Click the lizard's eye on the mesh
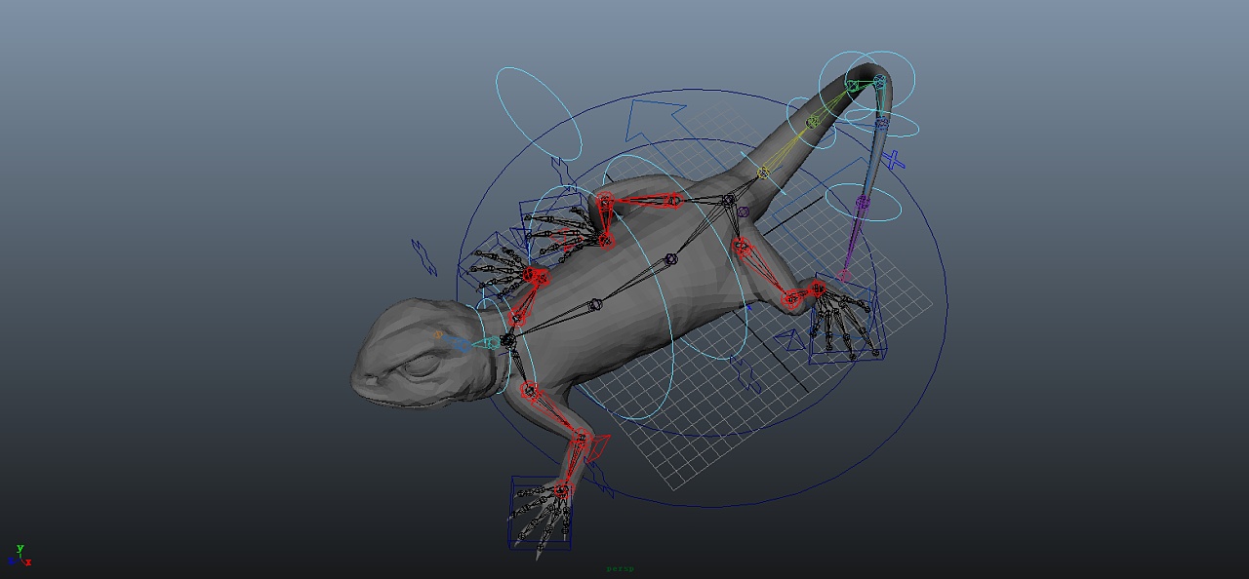Image resolution: width=1249 pixels, height=579 pixels. click(x=423, y=365)
